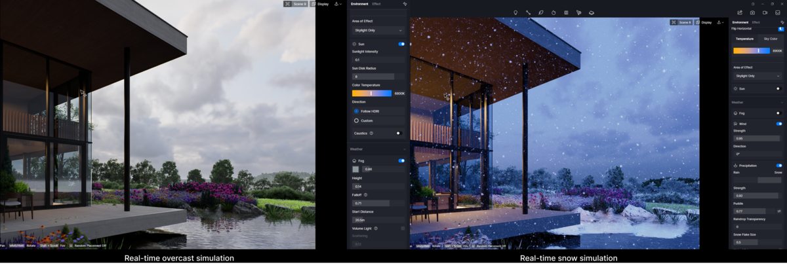The image size is (787, 271).
Task: Switch to Effect tab in left panel
Action: click(376, 4)
